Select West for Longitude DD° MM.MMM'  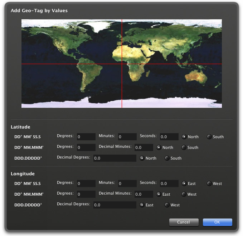(184, 194)
